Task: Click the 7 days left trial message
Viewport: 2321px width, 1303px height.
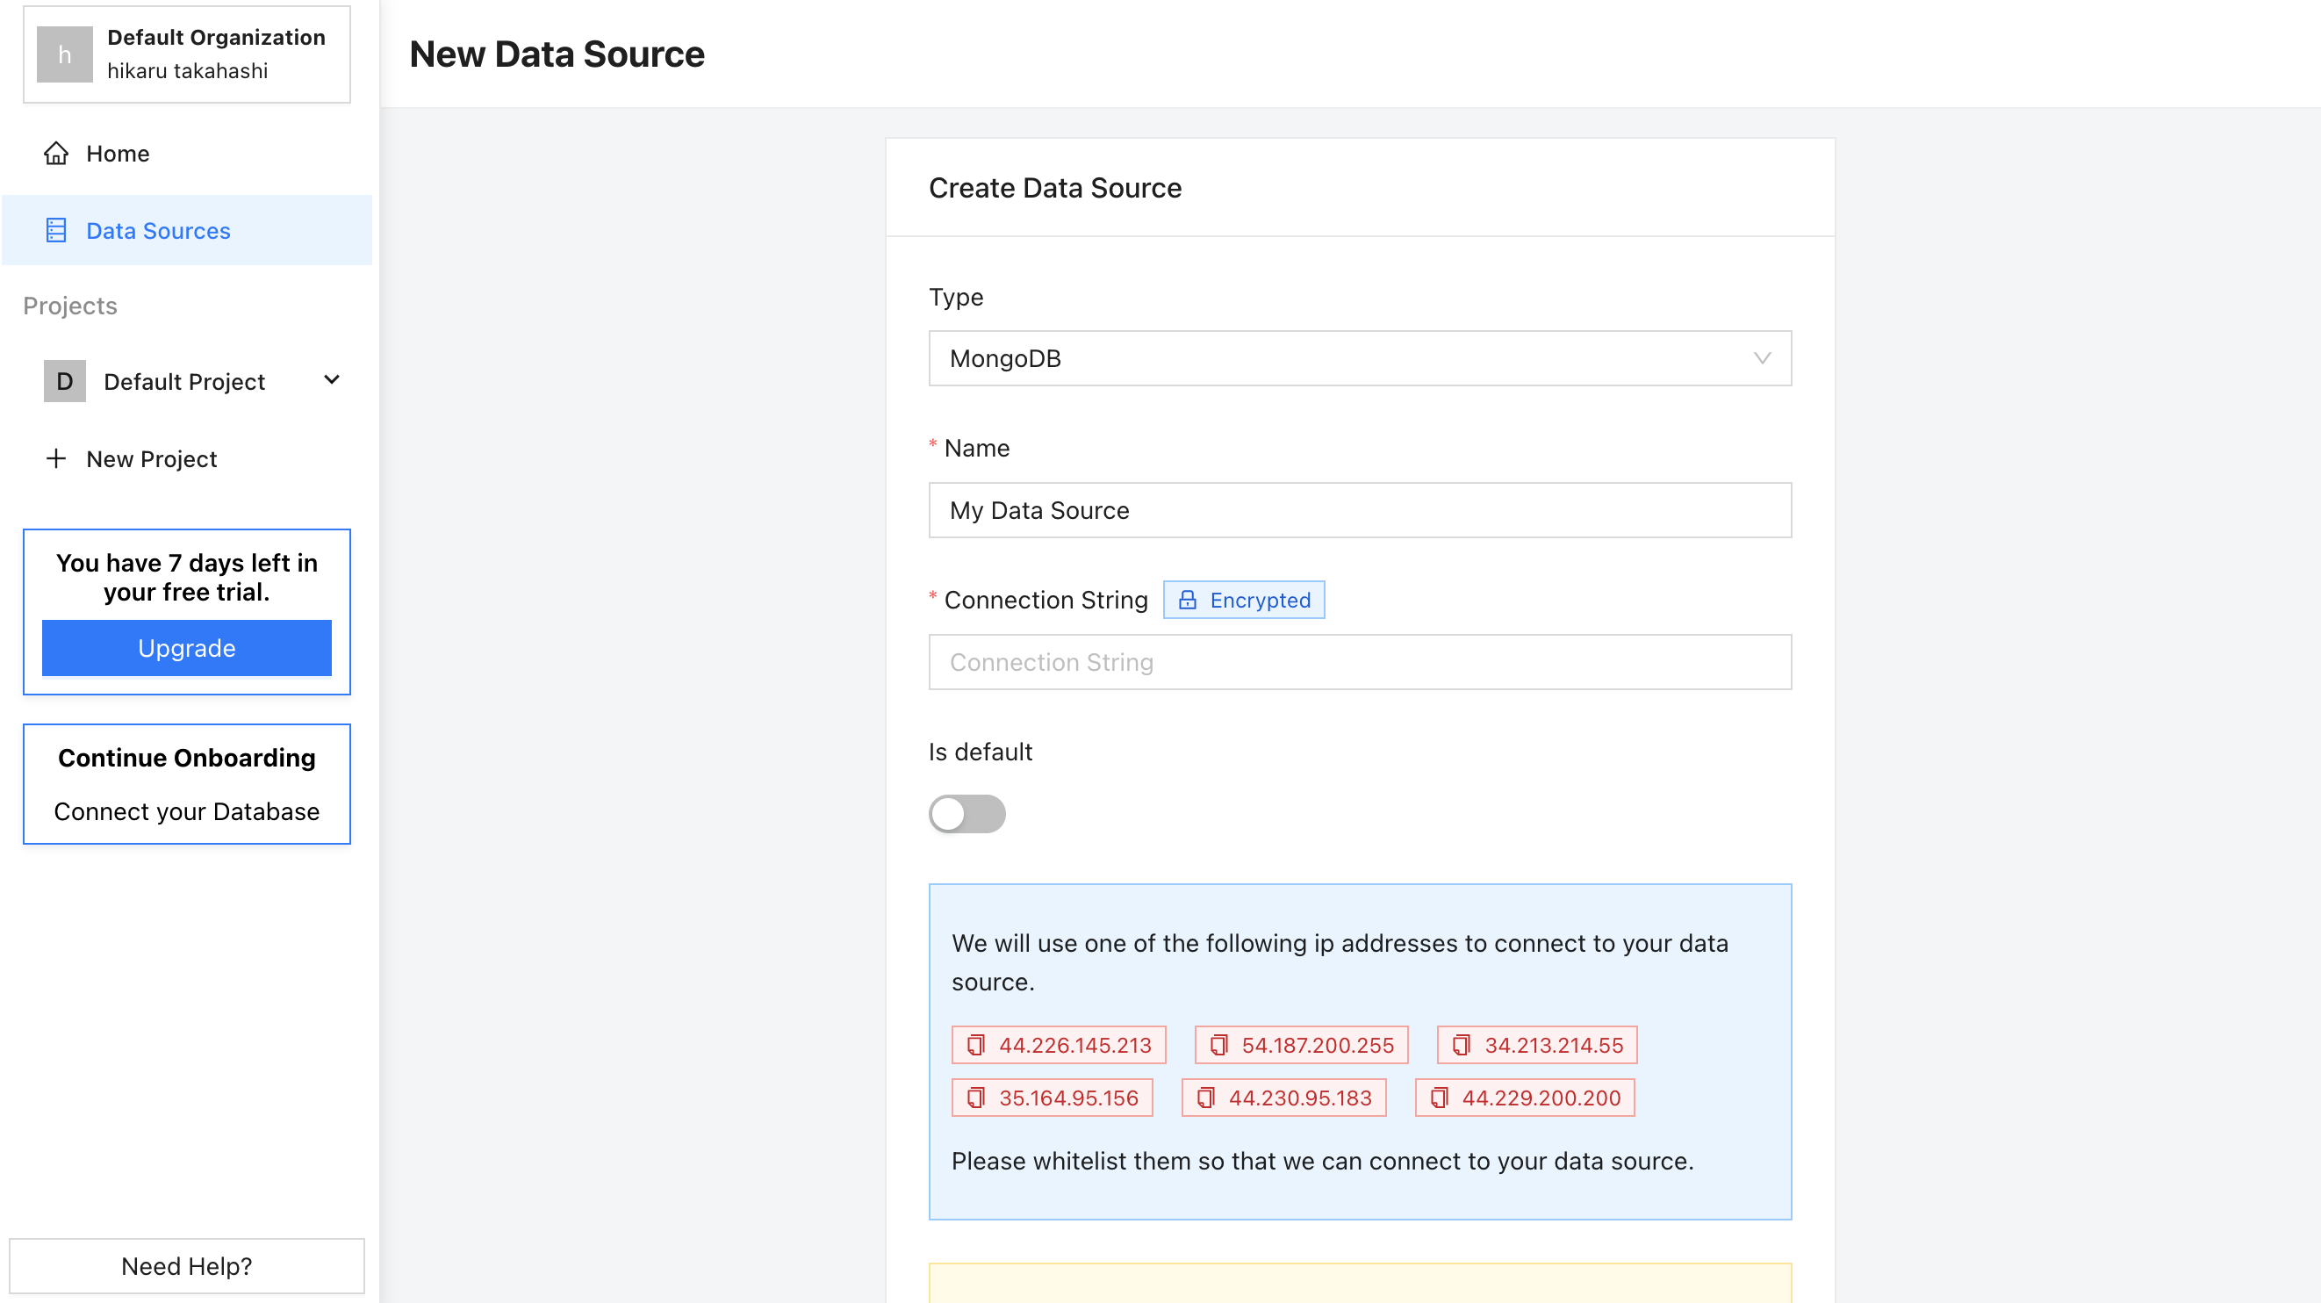Action: pyautogui.click(x=186, y=578)
